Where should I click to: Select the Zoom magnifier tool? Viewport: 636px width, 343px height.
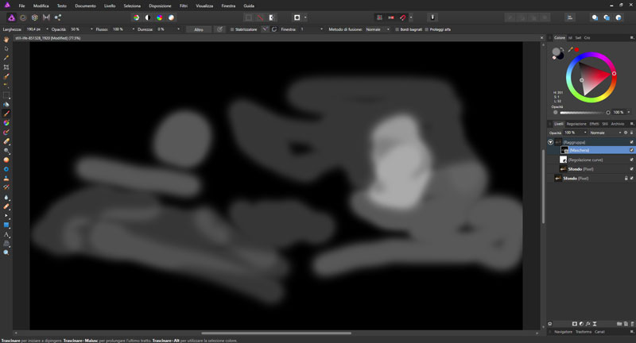[6, 252]
